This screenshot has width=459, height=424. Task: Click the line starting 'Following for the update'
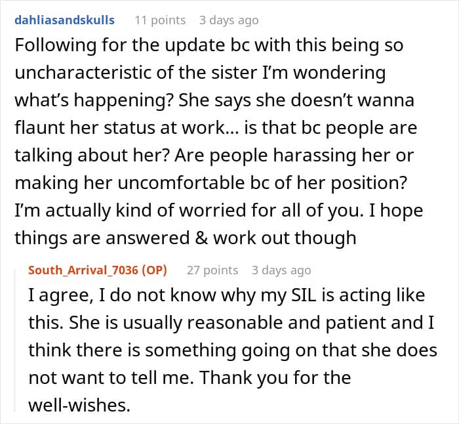(x=209, y=46)
